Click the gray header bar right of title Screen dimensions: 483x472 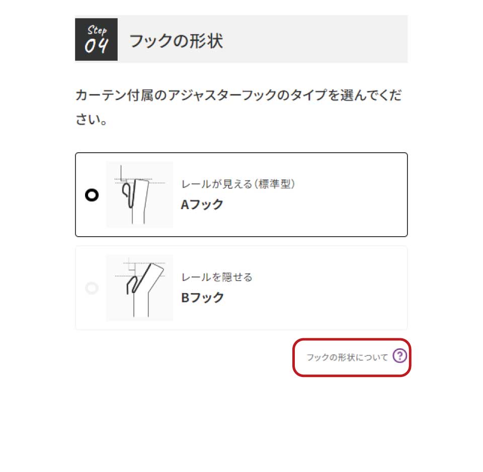327,39
